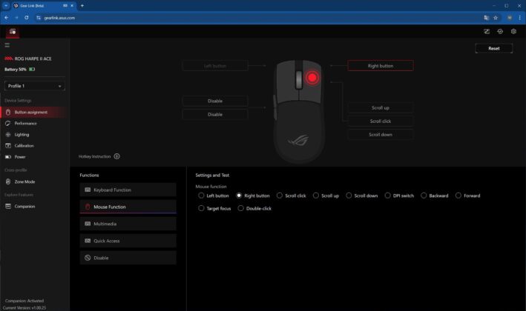
Task: Choose the Quick Access function category
Action: click(128, 241)
